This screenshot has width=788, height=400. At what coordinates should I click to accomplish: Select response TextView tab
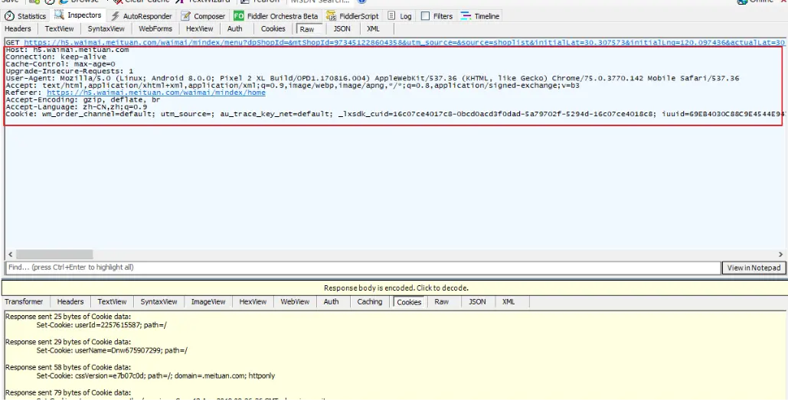pos(112,301)
